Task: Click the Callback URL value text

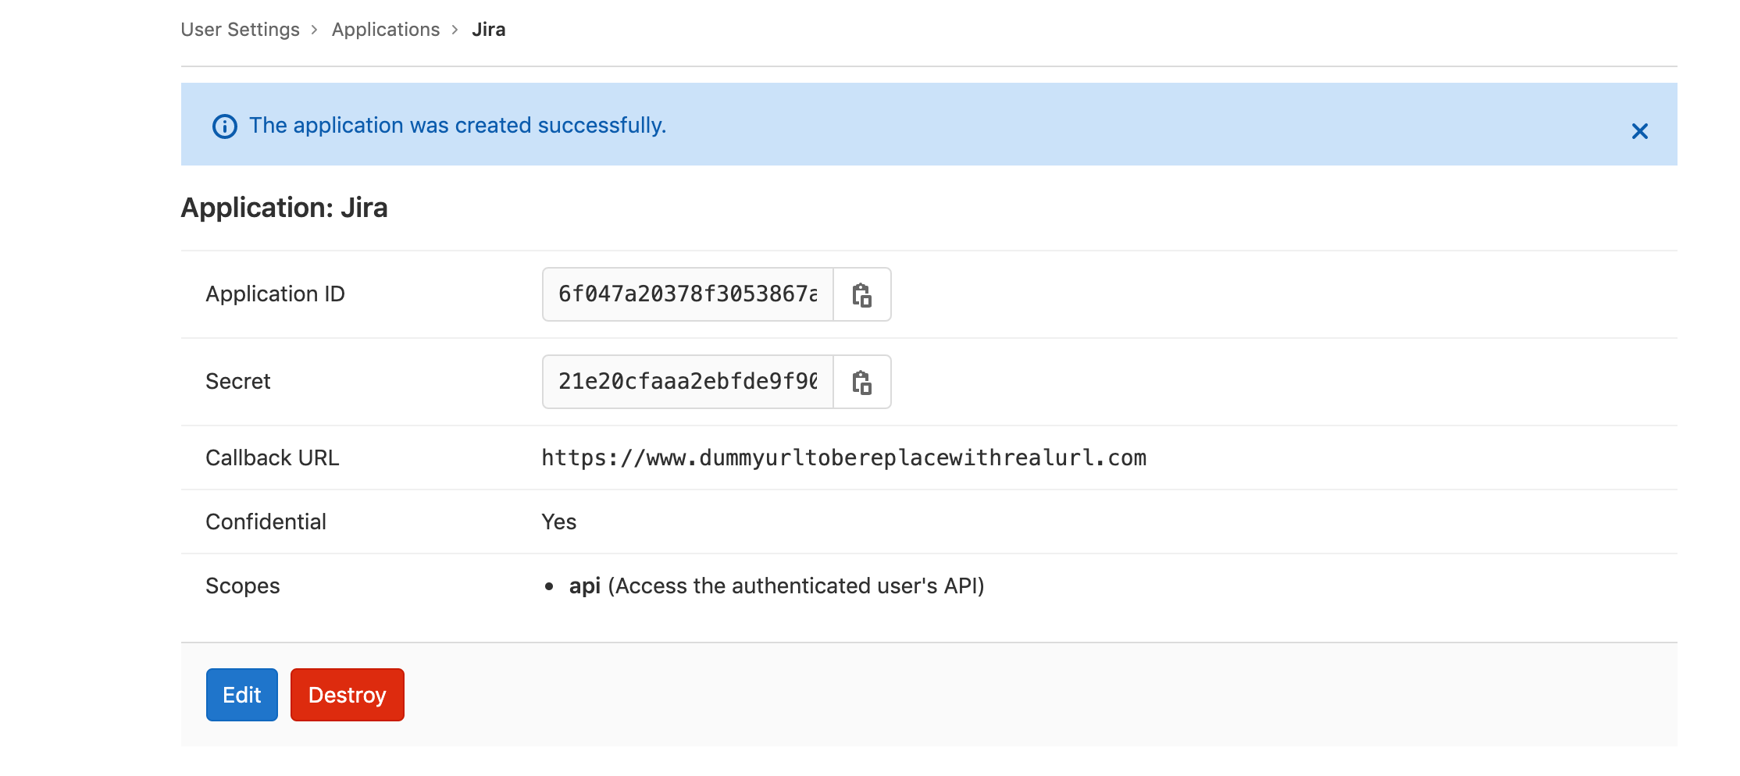Action: (x=843, y=458)
